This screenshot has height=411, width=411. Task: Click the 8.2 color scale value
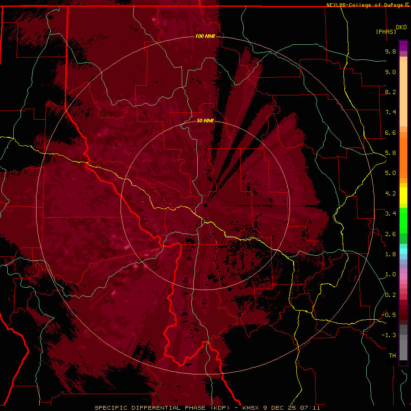pos(390,92)
